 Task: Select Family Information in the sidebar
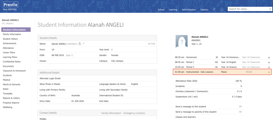tap(12, 34)
